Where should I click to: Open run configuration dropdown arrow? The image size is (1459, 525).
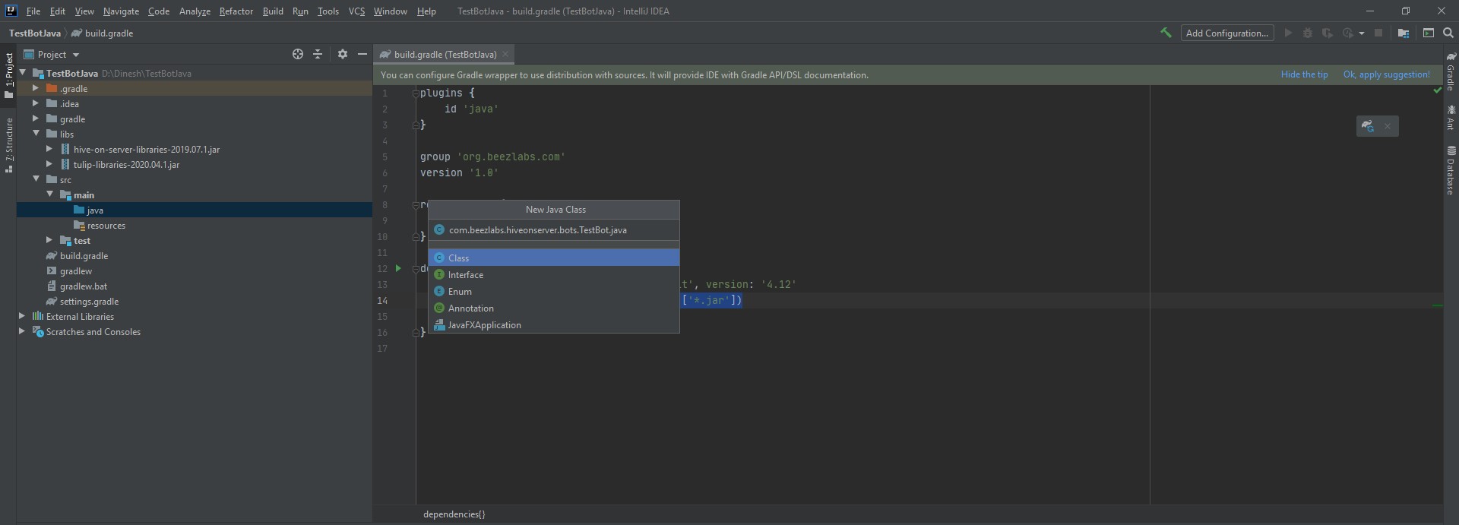point(1361,33)
